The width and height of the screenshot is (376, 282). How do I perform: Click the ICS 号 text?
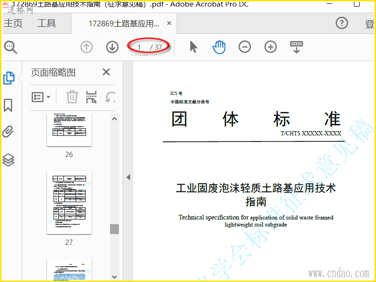176,93
